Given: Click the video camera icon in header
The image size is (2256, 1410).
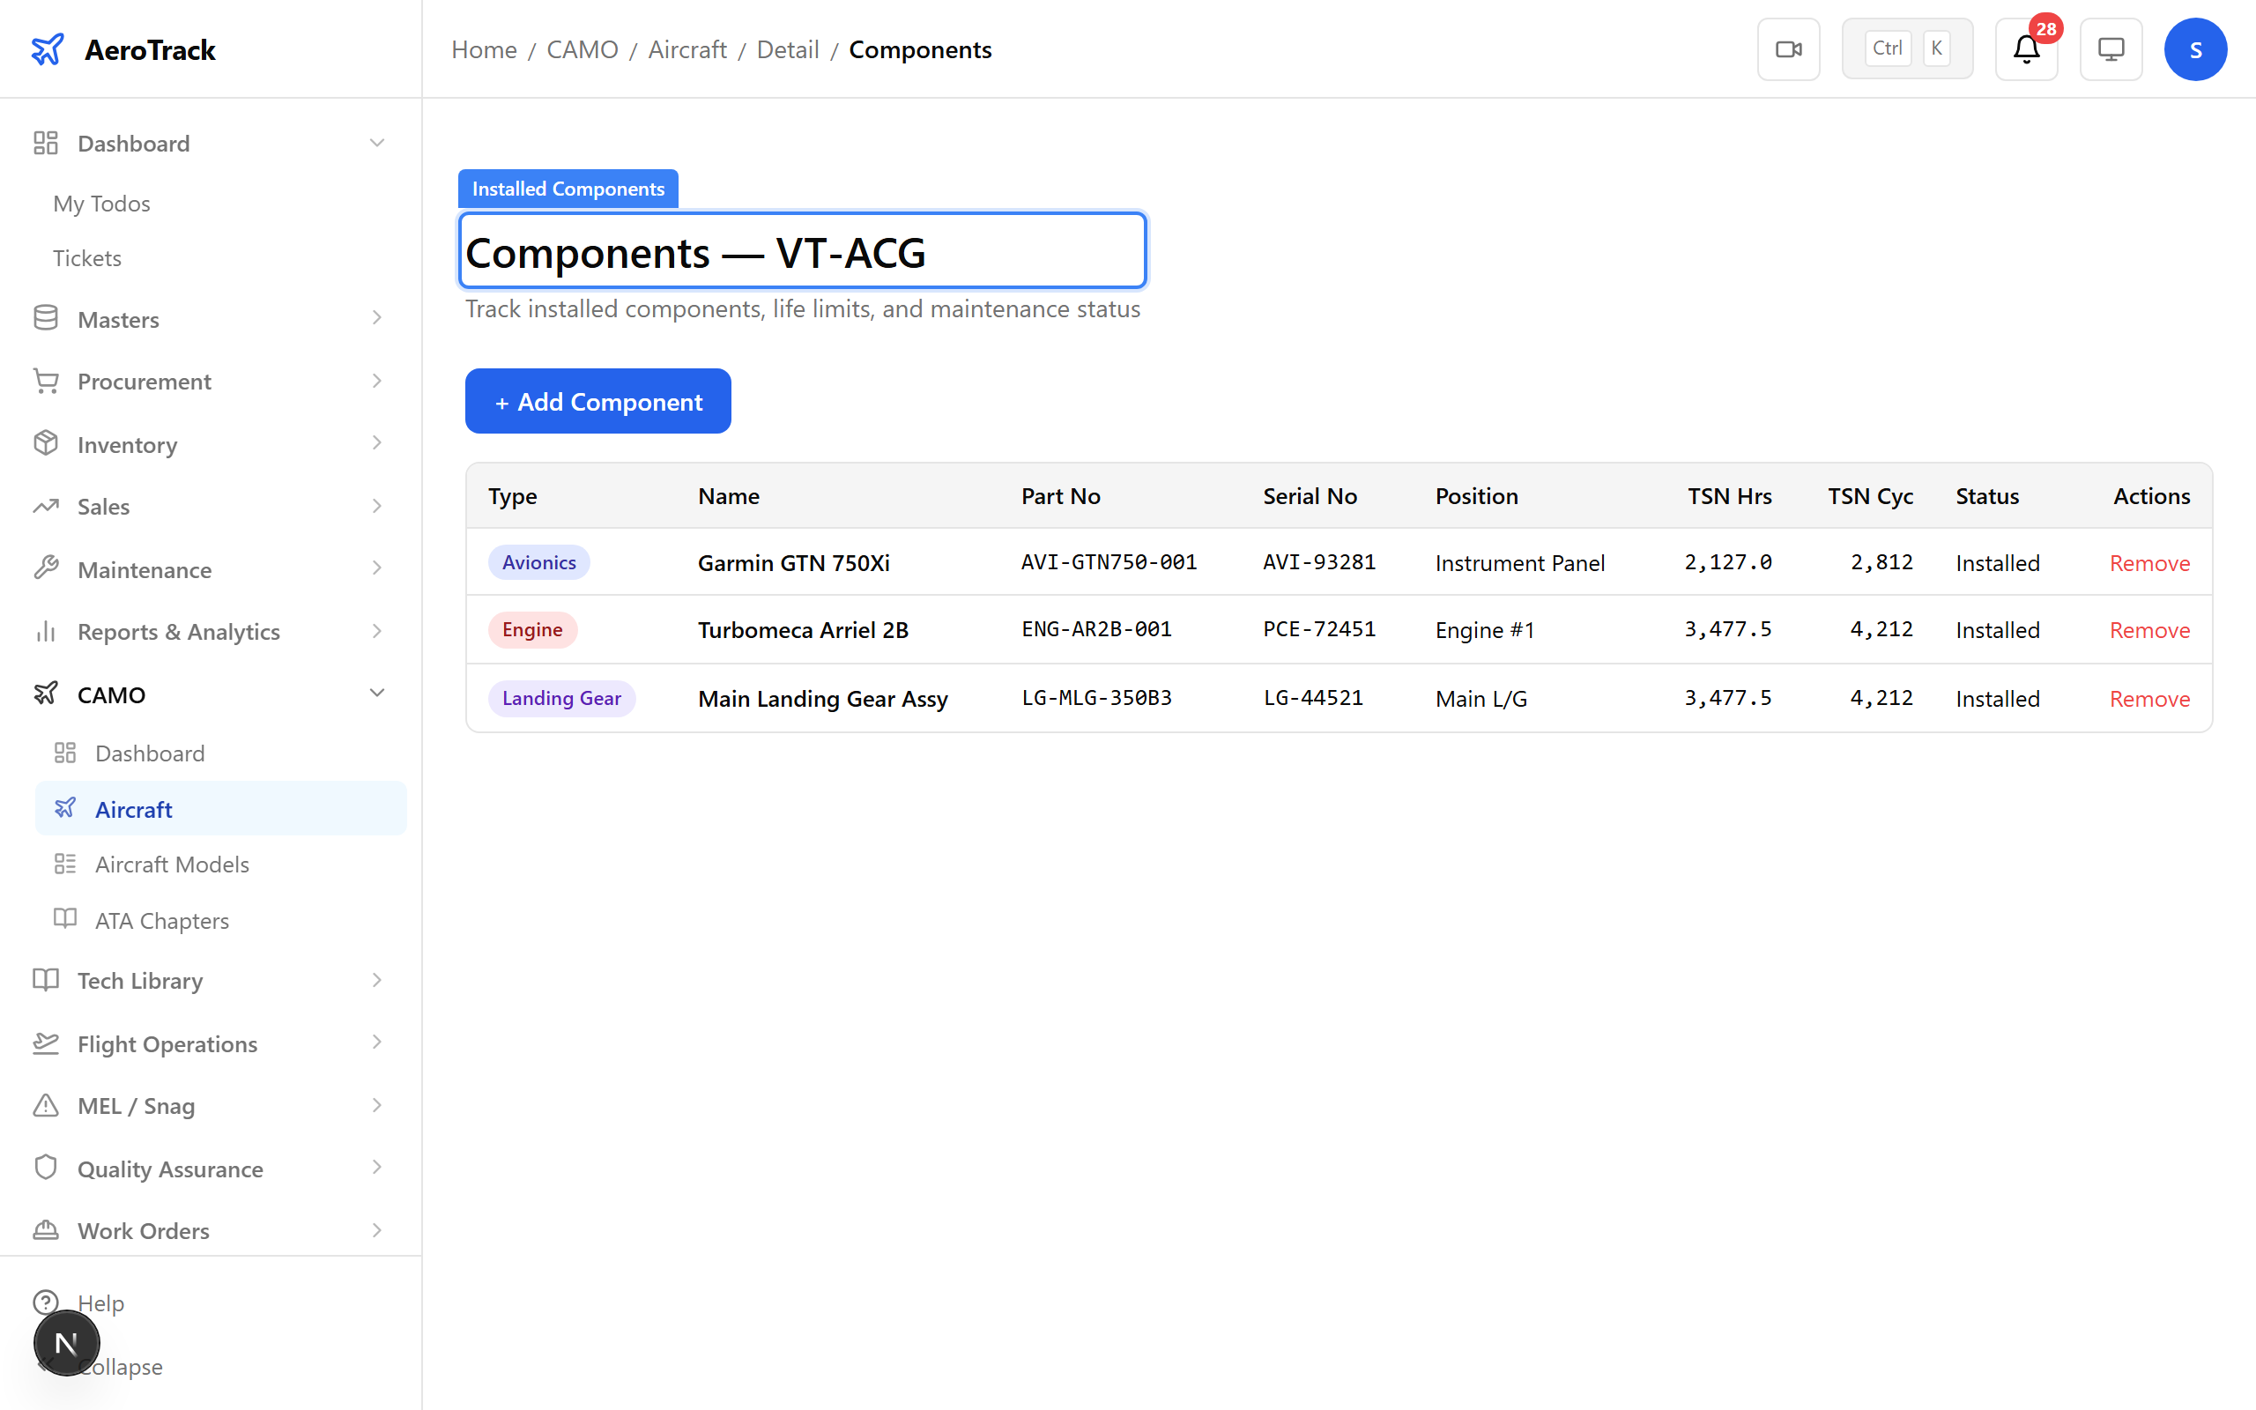Looking at the screenshot, I should click(1788, 49).
